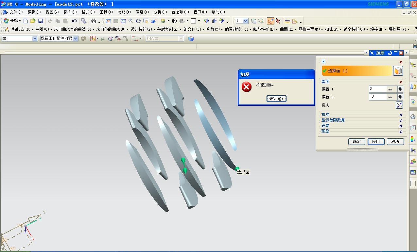
Task: Open the 偏置 1 value options arrow
Action: point(400,89)
